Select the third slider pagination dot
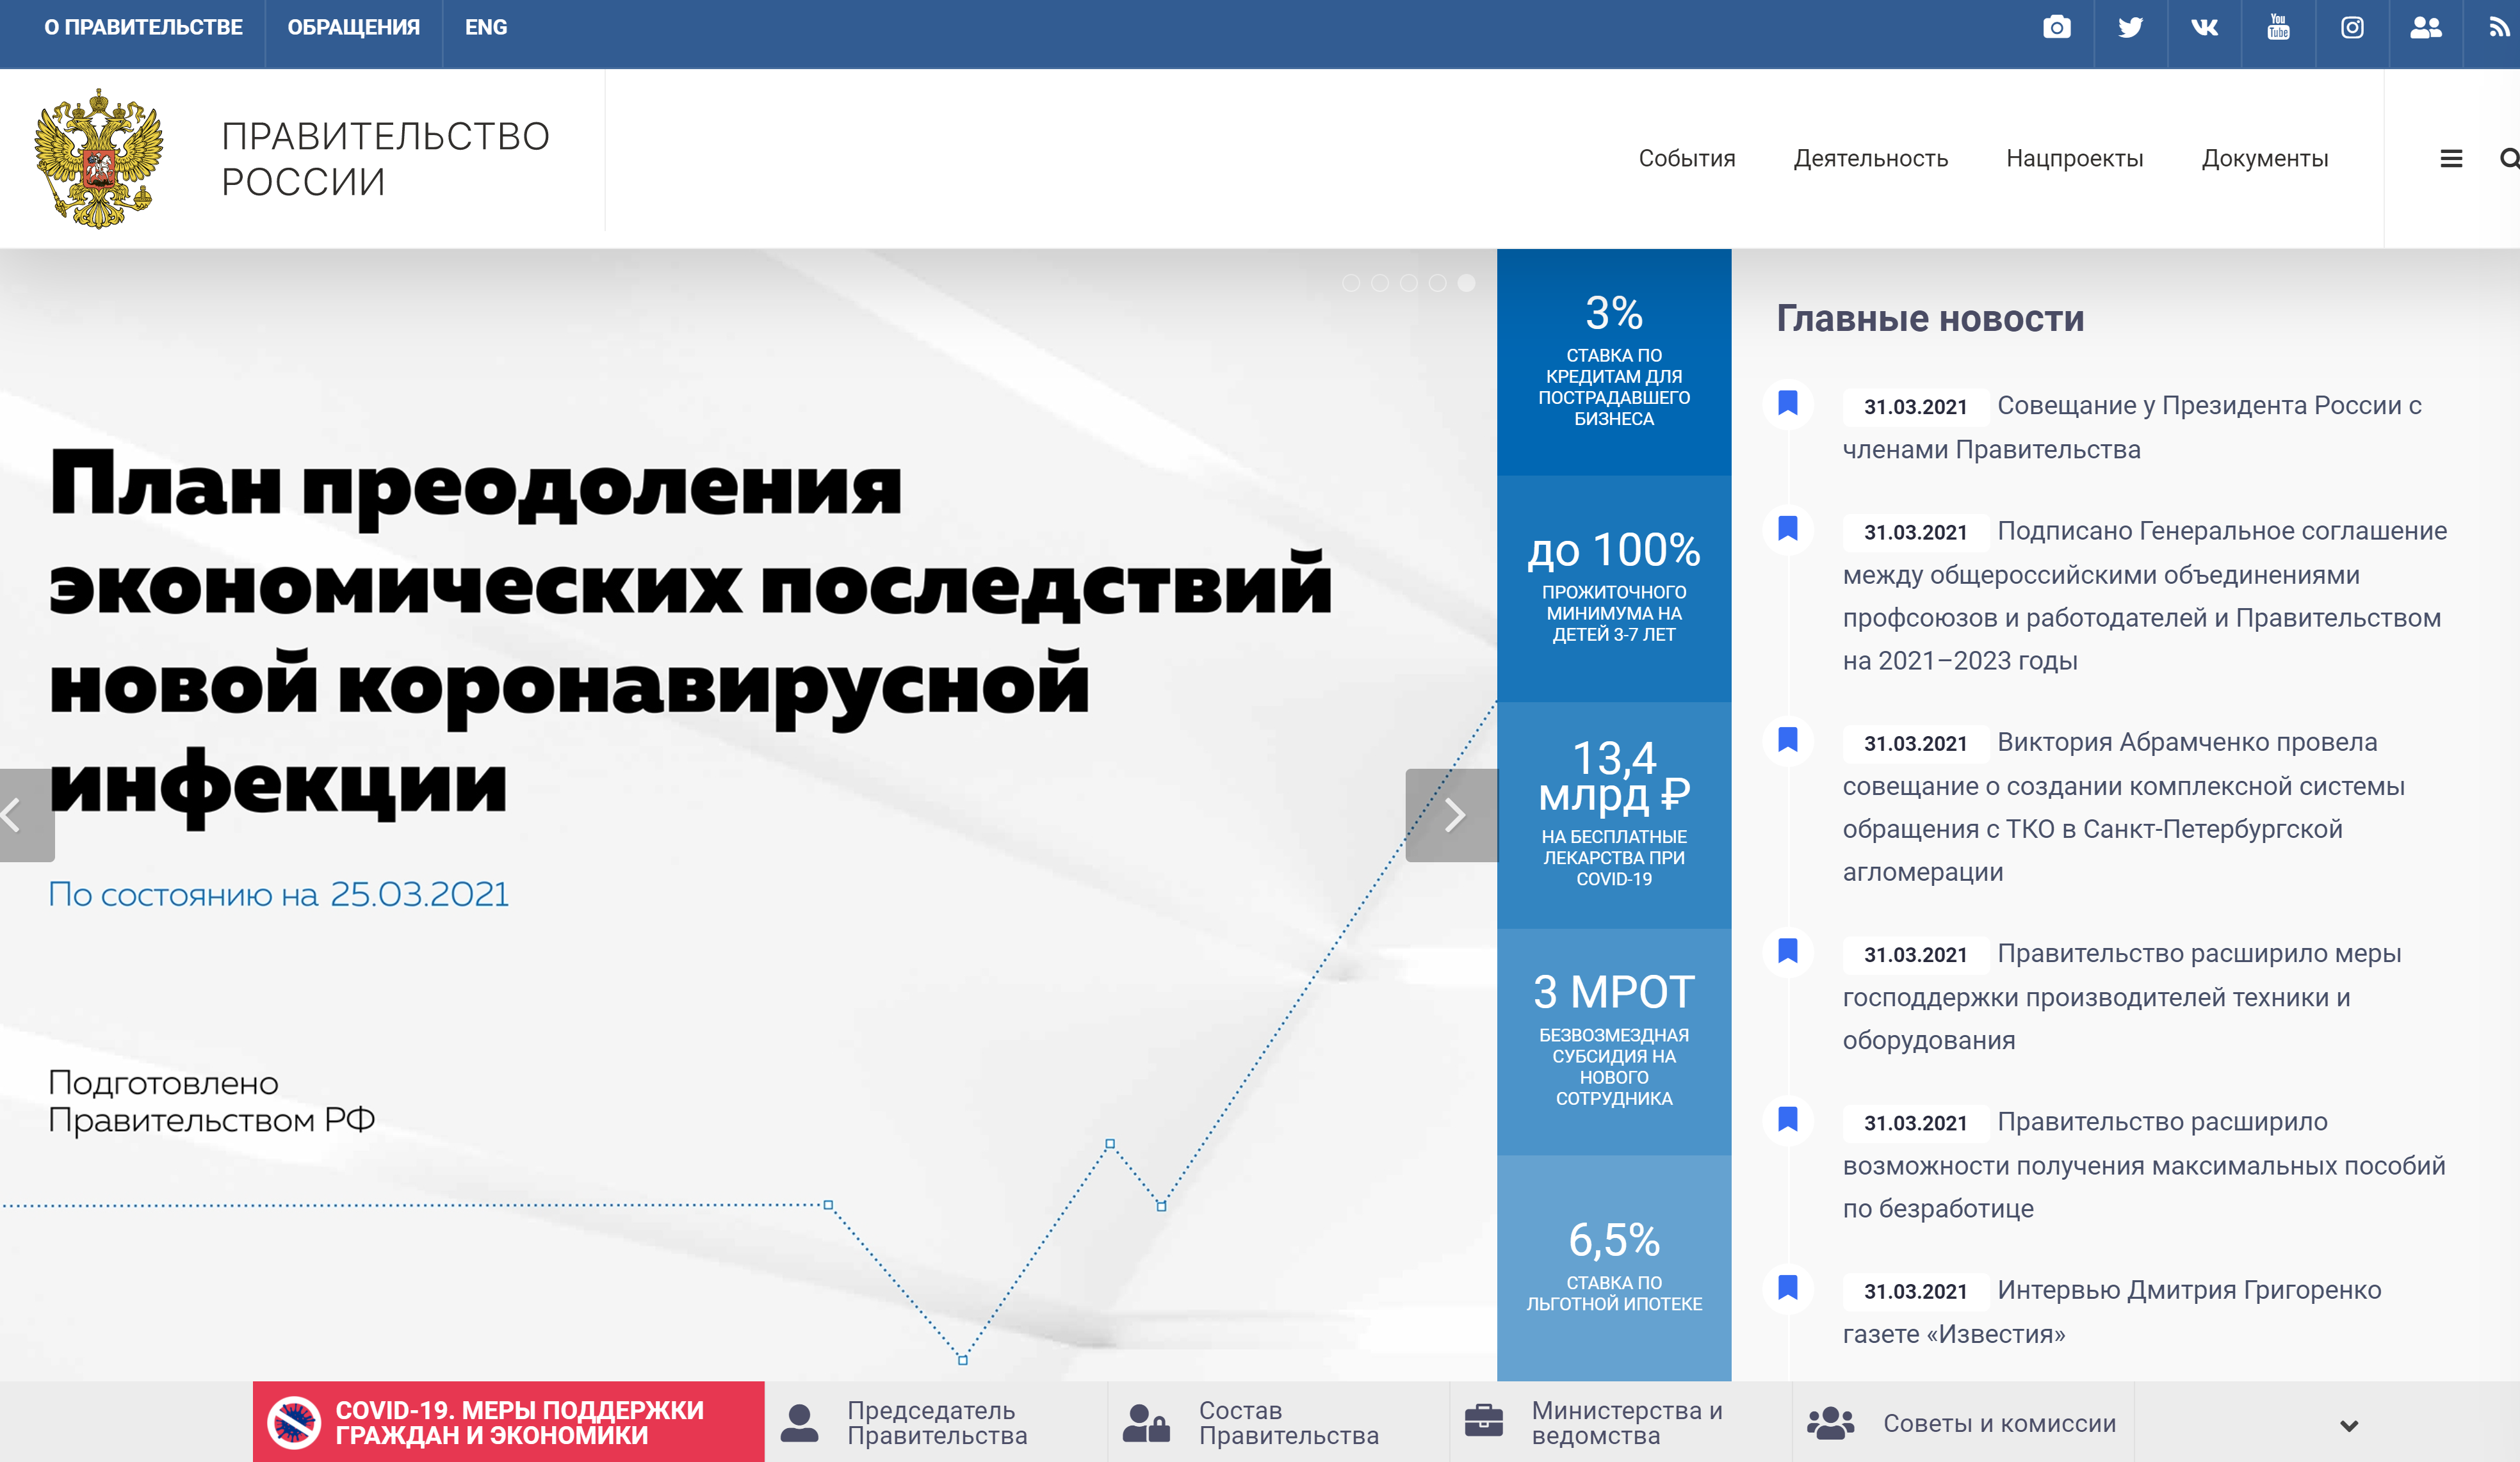 [x=1408, y=283]
